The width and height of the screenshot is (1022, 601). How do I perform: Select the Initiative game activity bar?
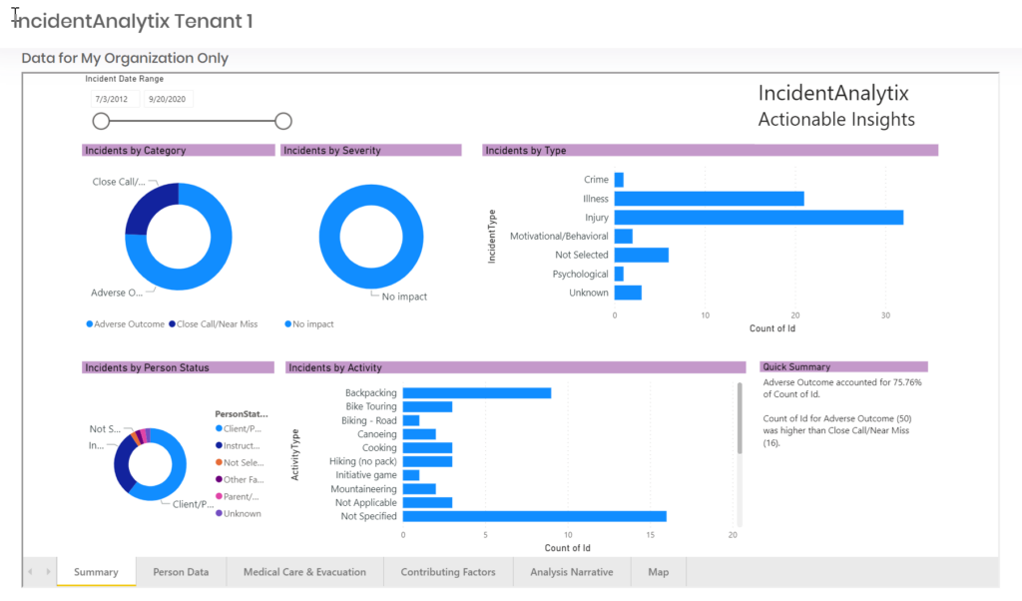[x=411, y=475]
